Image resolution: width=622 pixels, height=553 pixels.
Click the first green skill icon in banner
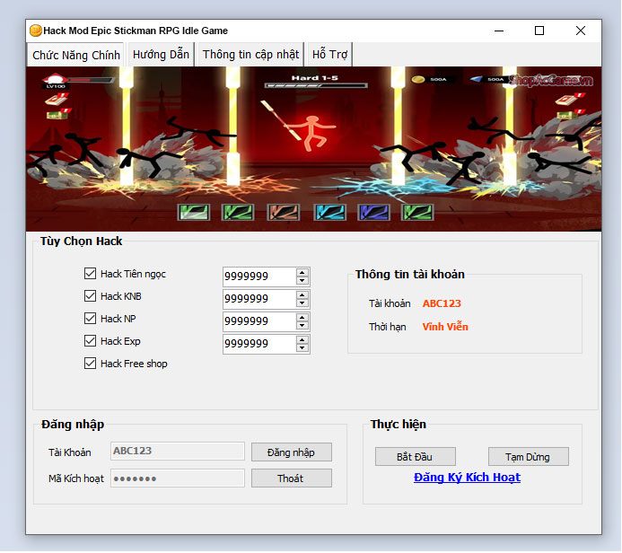[x=194, y=212]
